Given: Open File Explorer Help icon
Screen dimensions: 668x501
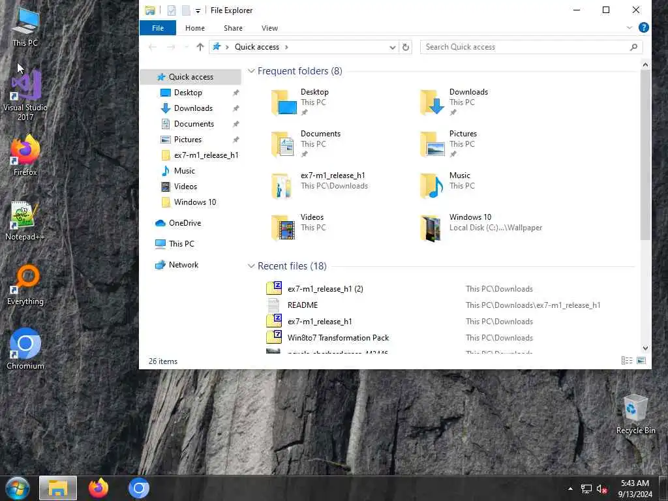Looking at the screenshot, I should click(644, 27).
